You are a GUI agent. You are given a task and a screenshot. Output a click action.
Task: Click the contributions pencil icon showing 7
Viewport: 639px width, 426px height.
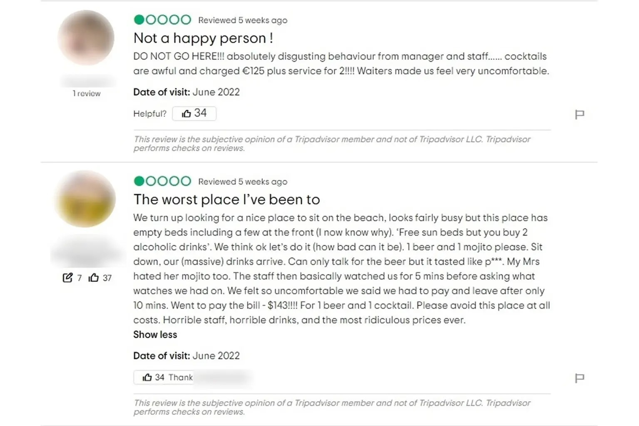tap(67, 278)
